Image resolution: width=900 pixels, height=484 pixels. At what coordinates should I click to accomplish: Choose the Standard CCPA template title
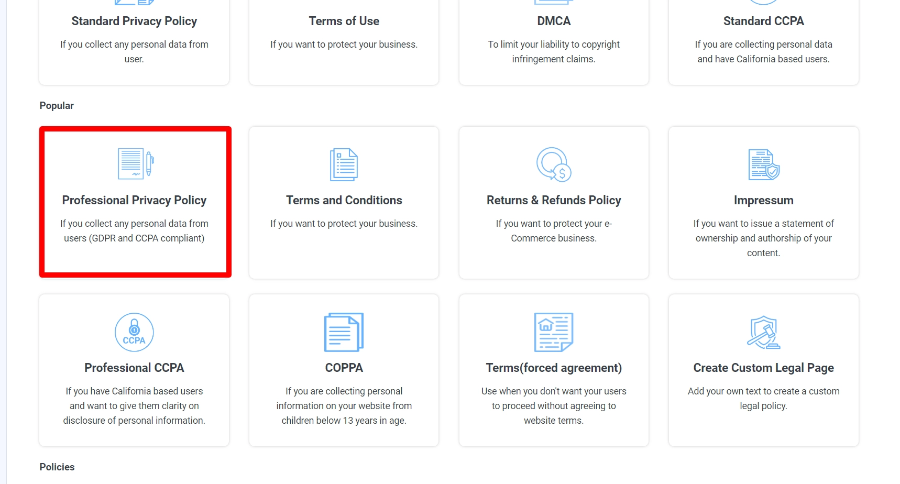coord(763,21)
